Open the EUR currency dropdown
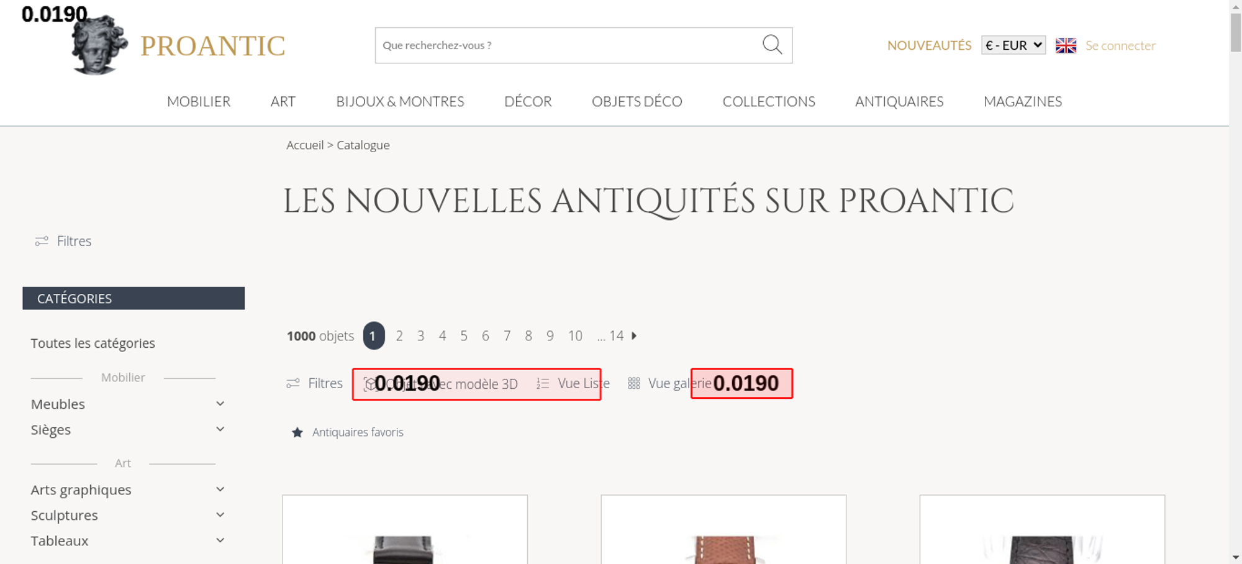The height and width of the screenshot is (564, 1242). (1013, 45)
